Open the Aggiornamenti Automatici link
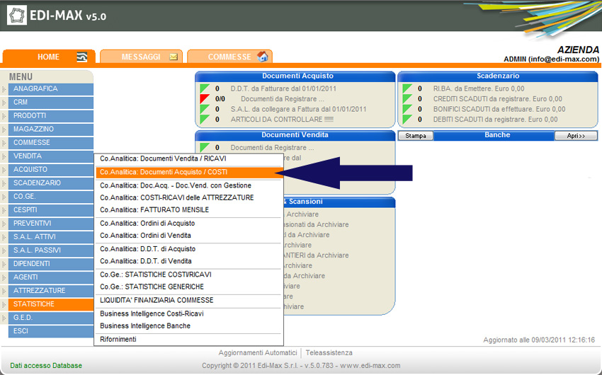Image resolution: width=602 pixels, height=375 pixels. point(257,353)
